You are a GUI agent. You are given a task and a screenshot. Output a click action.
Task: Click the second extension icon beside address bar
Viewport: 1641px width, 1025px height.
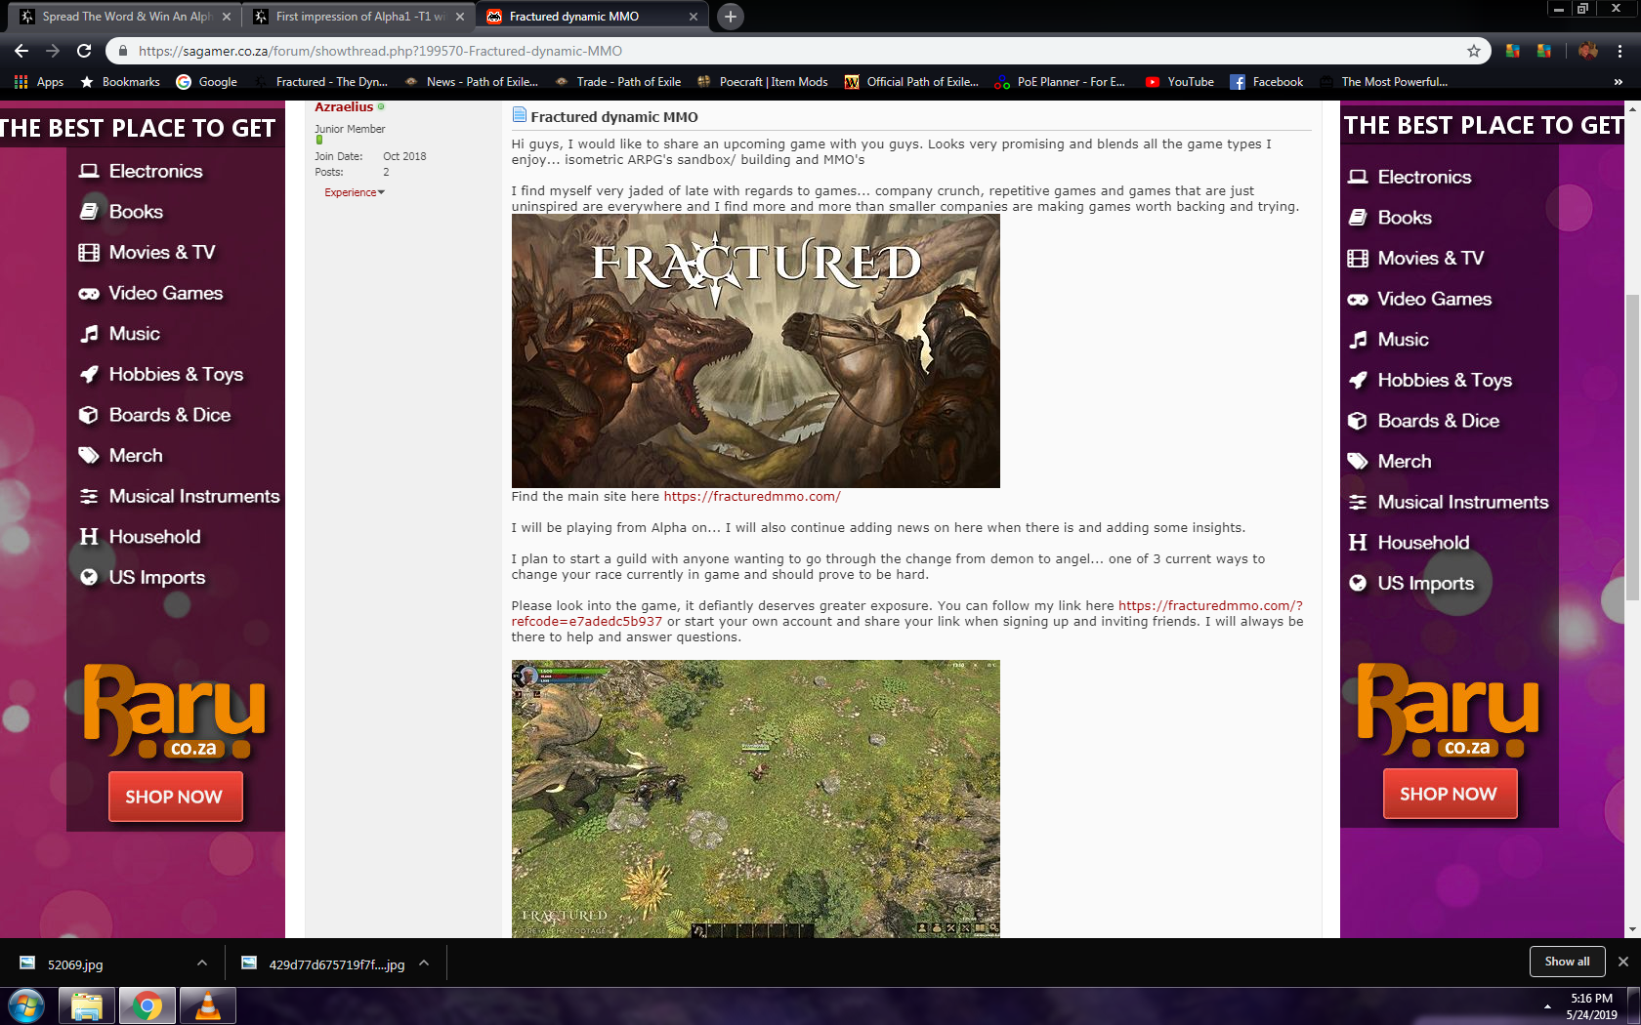tap(1544, 51)
